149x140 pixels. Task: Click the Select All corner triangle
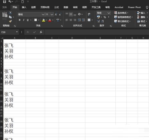[x=2, y=38]
